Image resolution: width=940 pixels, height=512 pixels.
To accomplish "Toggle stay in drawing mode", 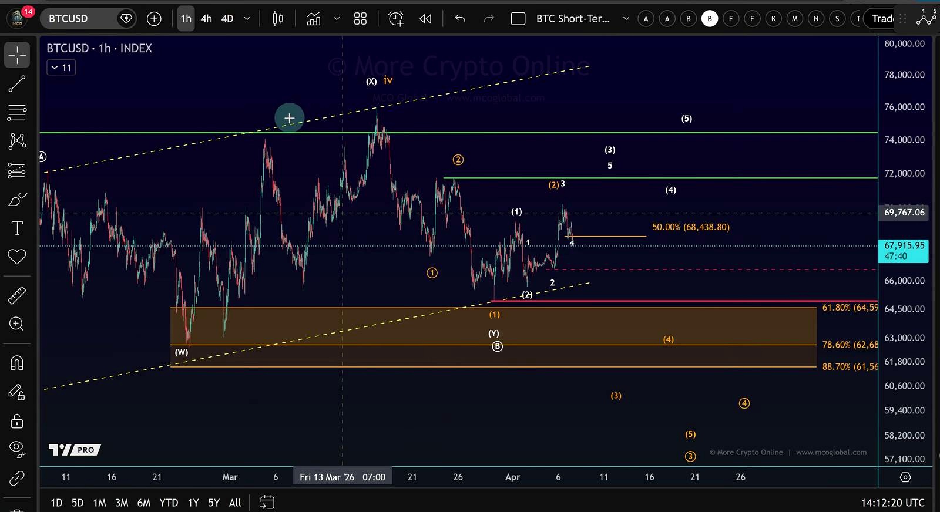I will coord(17,392).
